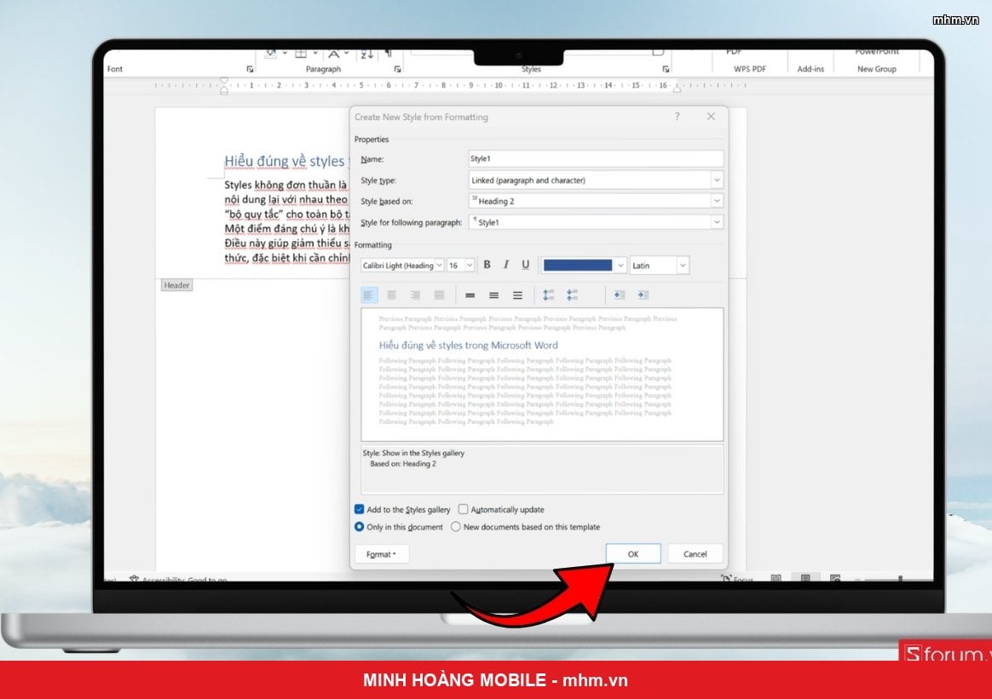The height and width of the screenshot is (699, 992).
Task: Click the Cancel button
Action: 695,553
